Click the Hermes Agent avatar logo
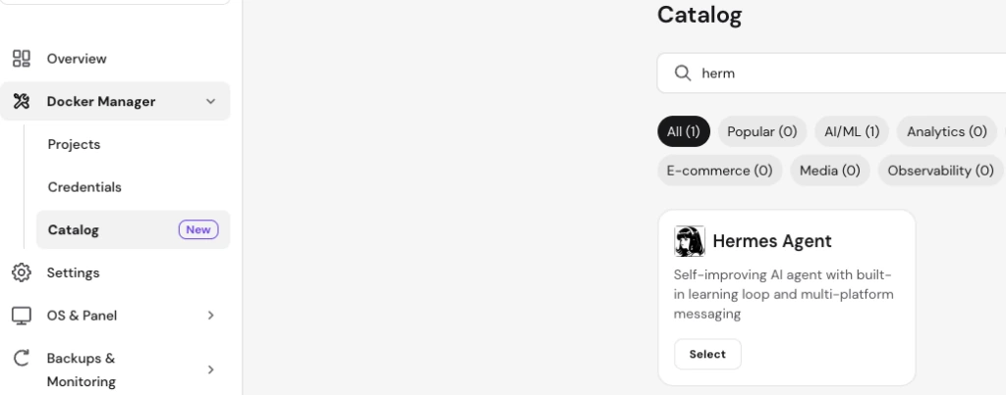The width and height of the screenshot is (1006, 395). pyautogui.click(x=690, y=241)
